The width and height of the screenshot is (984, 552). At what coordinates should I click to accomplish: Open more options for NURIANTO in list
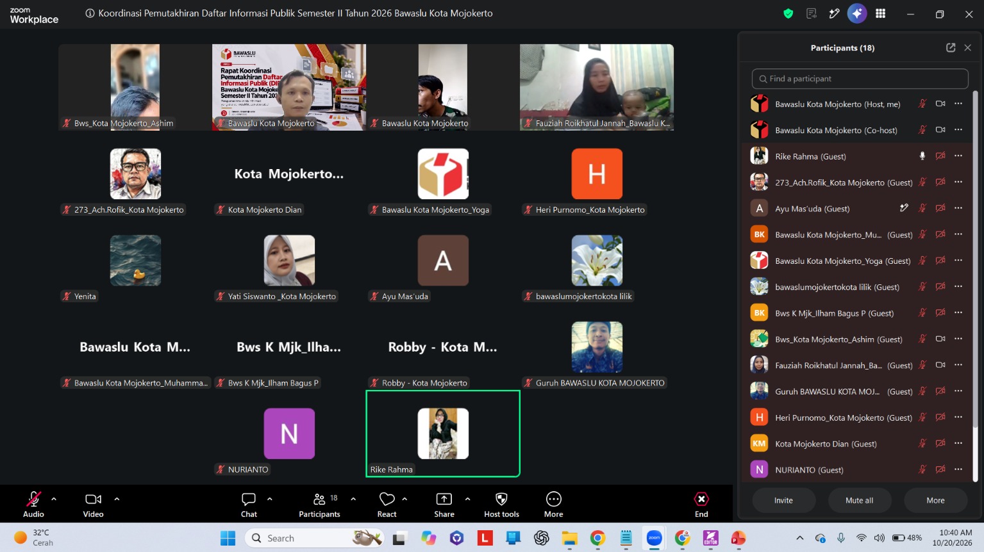(958, 469)
